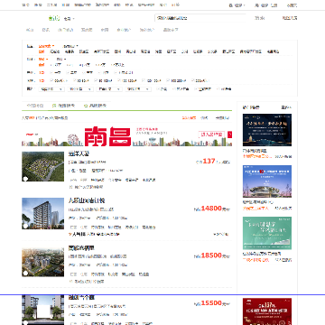Click the red price "137"
This screenshot has height=325, width=325.
pos(209,161)
